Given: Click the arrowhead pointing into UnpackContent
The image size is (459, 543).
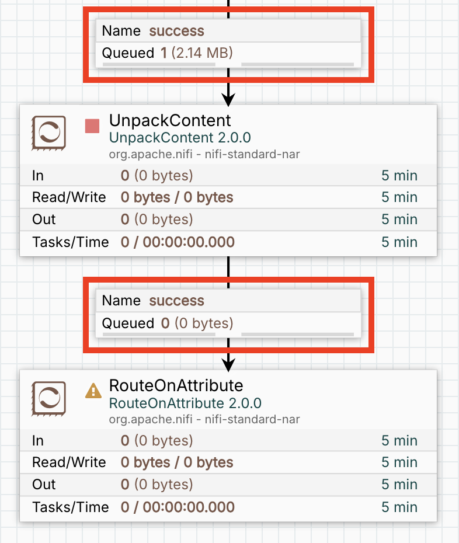Looking at the screenshot, I should [228, 99].
